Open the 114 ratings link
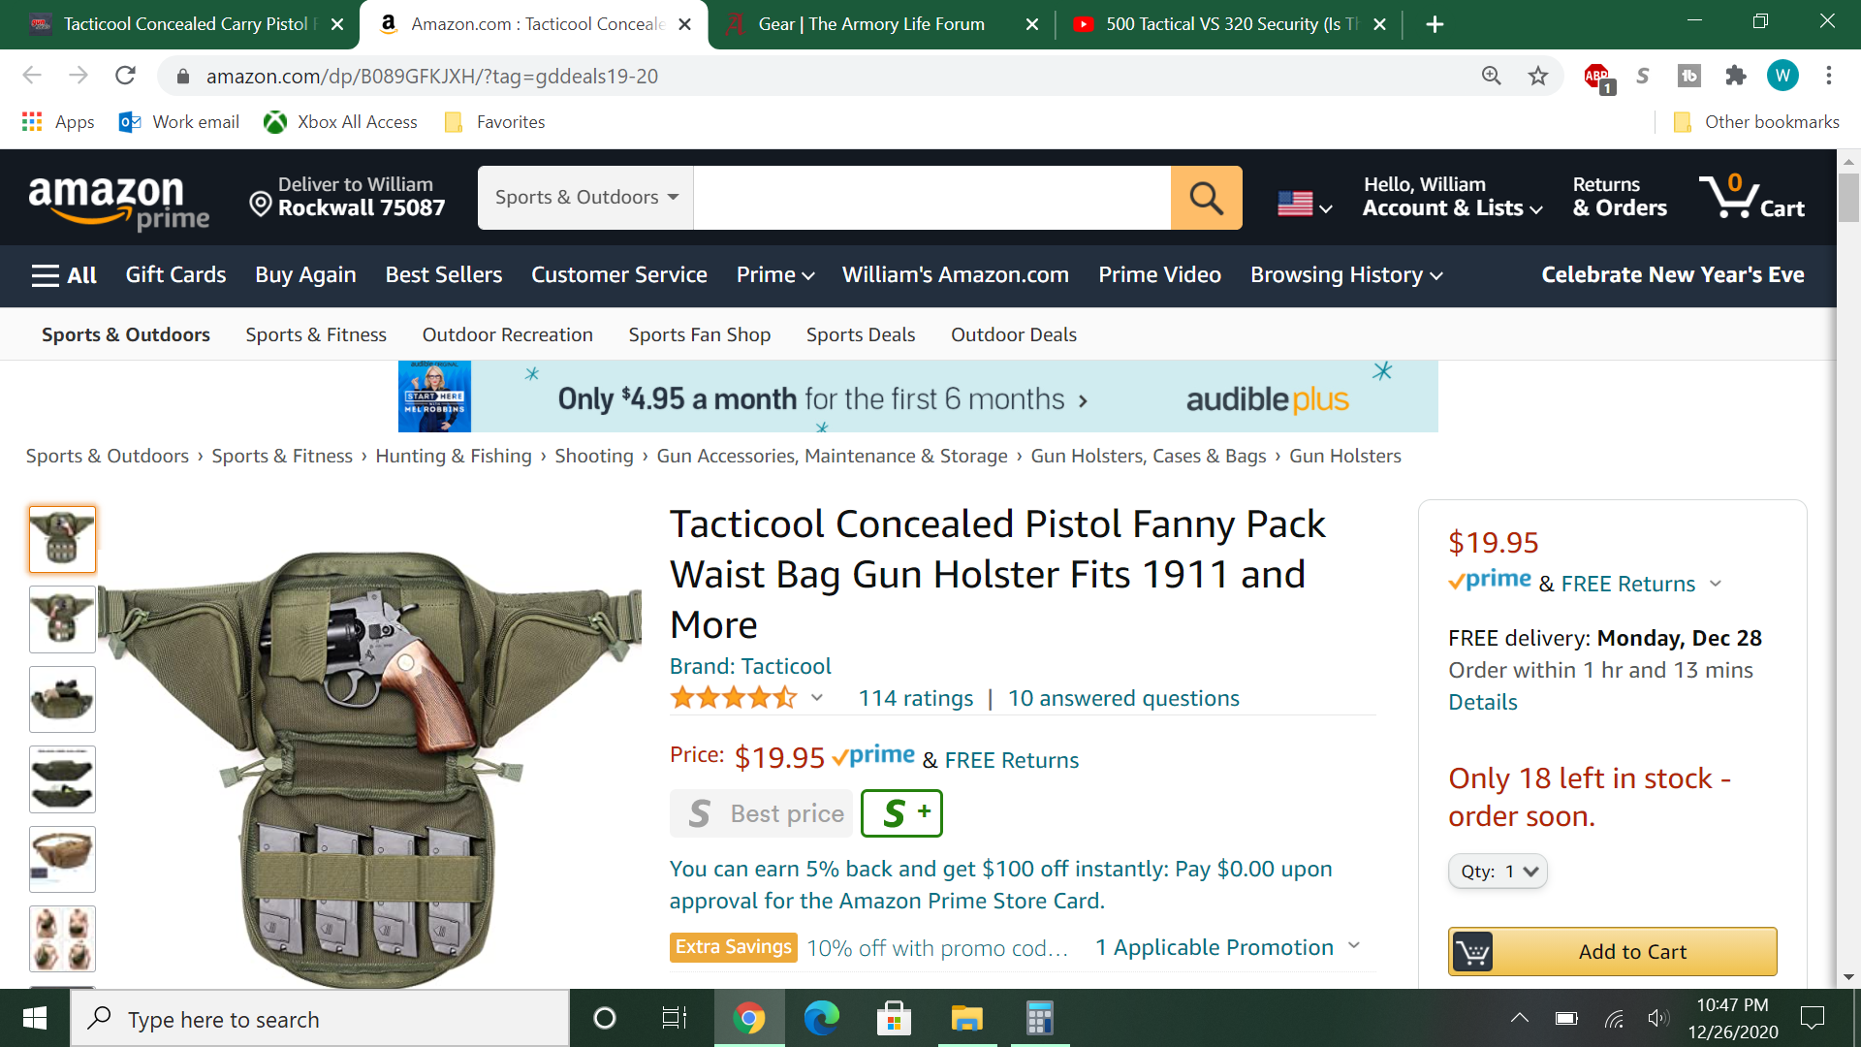The width and height of the screenshot is (1861, 1047). point(915,698)
